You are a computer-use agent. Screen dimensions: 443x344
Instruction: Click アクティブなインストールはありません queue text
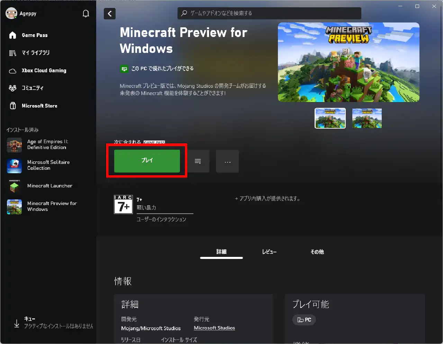click(x=58, y=326)
